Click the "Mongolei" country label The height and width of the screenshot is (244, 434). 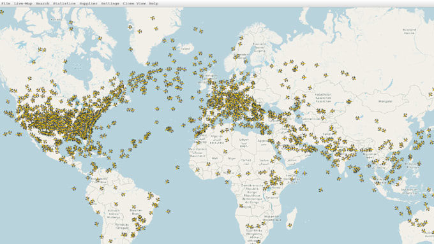pos(385,101)
